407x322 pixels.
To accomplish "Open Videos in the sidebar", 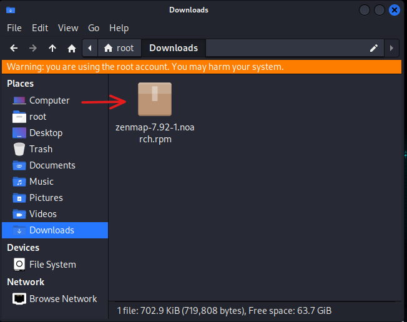I will tap(55, 214).
